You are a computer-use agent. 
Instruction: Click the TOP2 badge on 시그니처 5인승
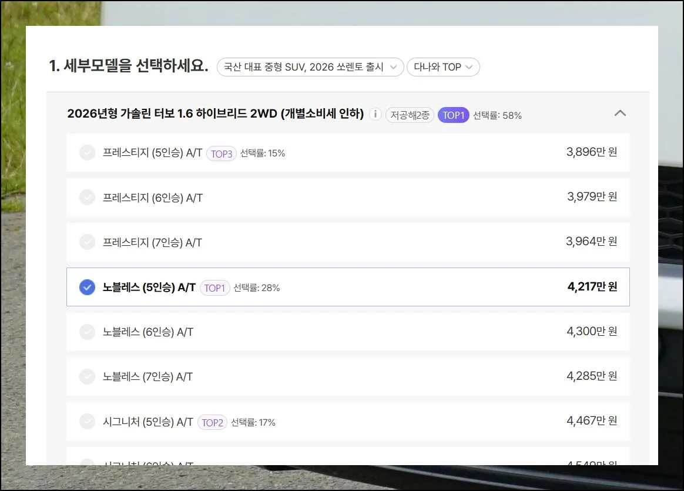click(212, 422)
